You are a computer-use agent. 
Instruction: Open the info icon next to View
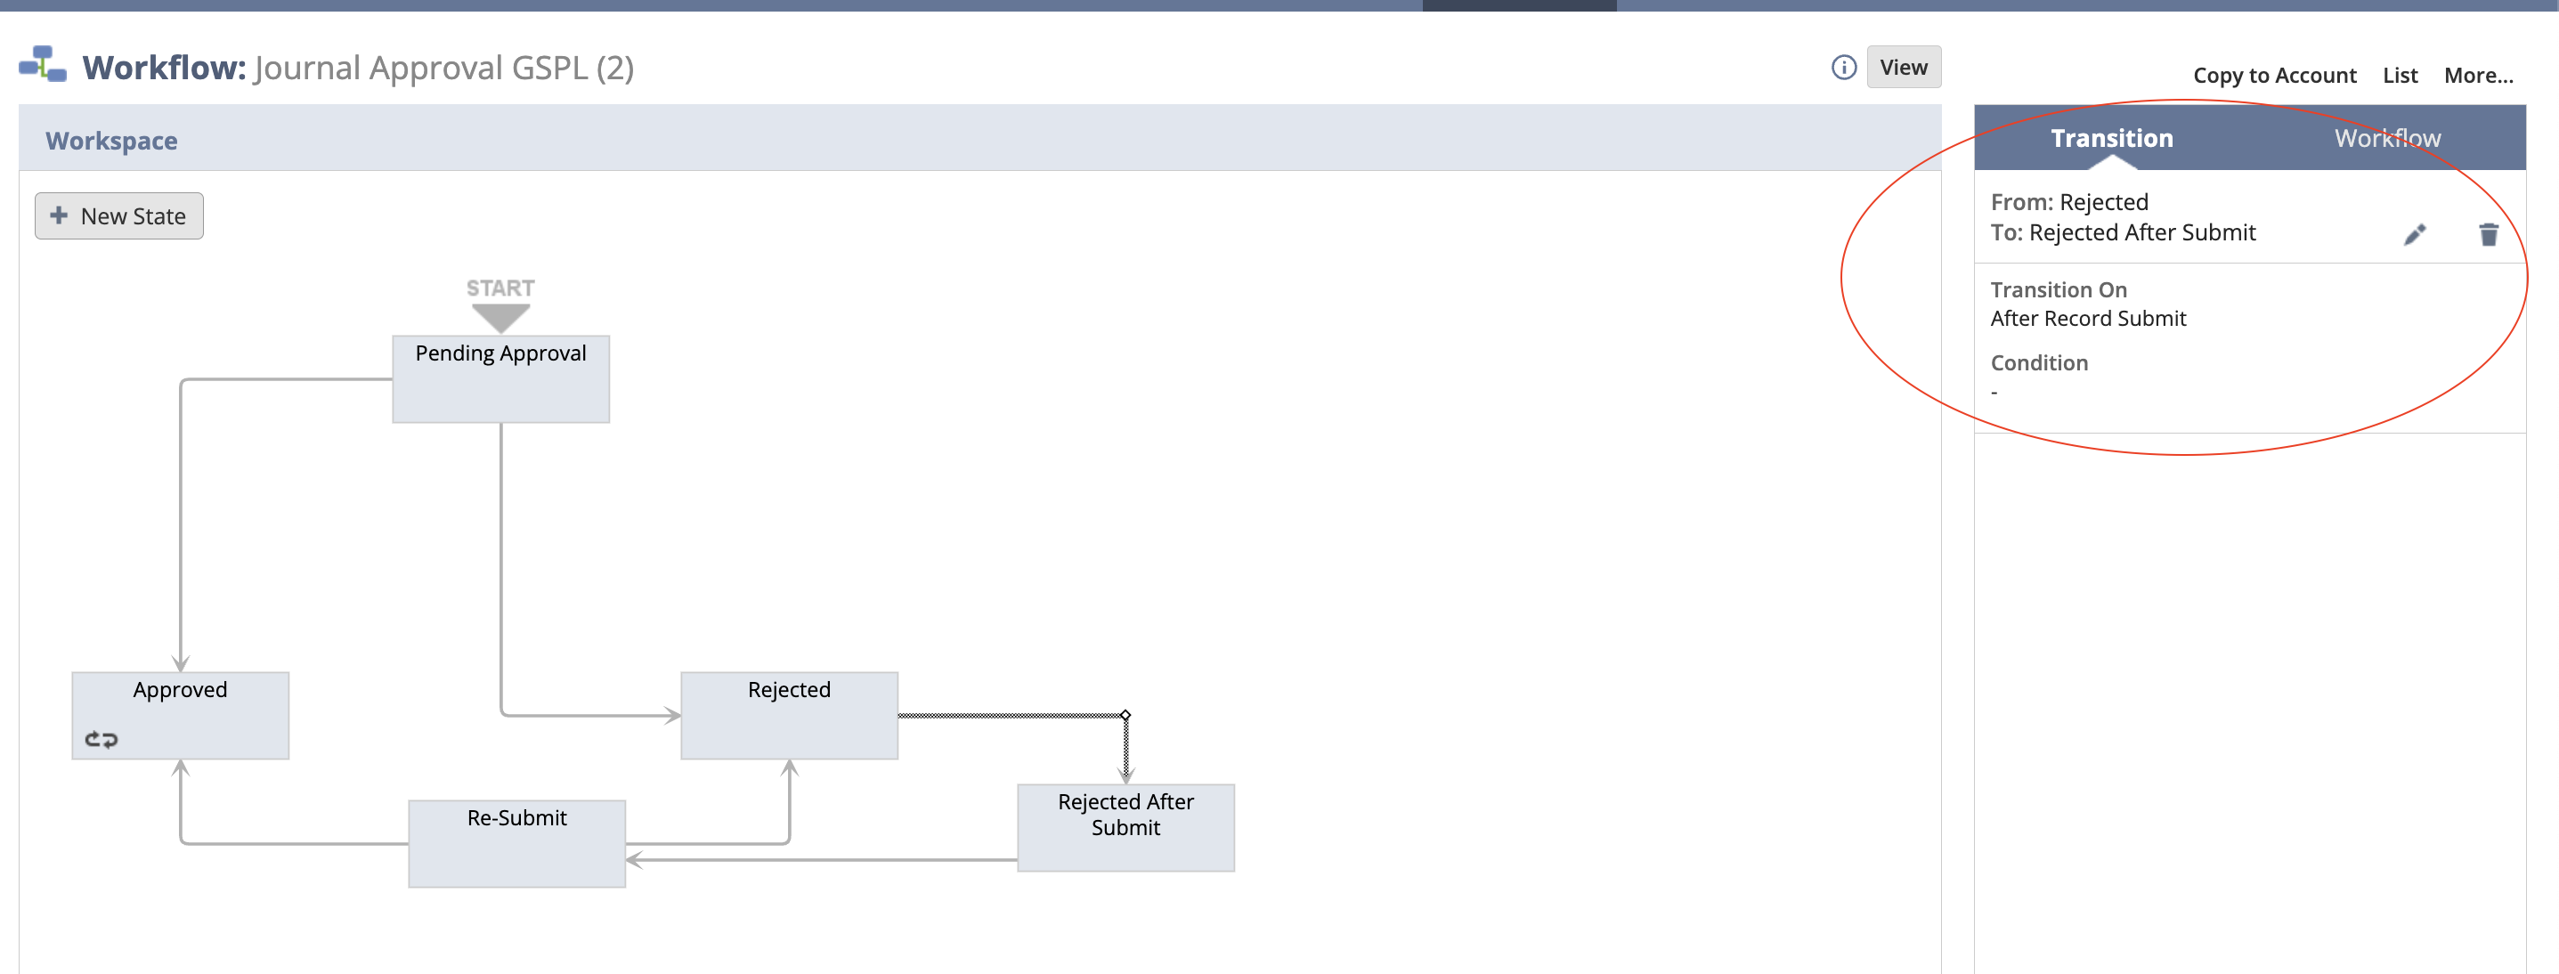pos(1843,67)
